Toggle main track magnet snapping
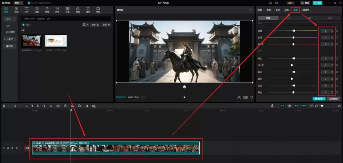The height and width of the screenshot is (163, 343). (282, 106)
